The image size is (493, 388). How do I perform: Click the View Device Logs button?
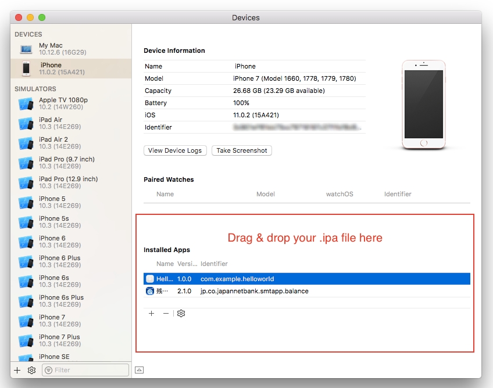pyautogui.click(x=175, y=150)
